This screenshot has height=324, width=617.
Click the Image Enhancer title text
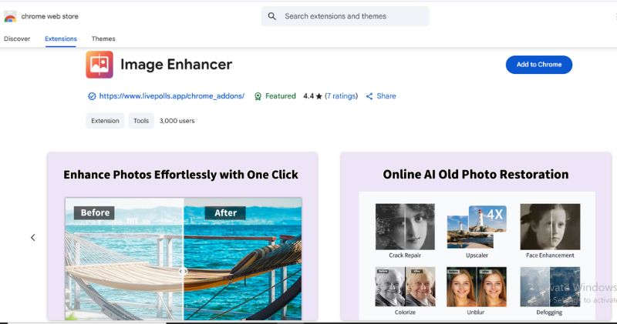click(x=177, y=65)
